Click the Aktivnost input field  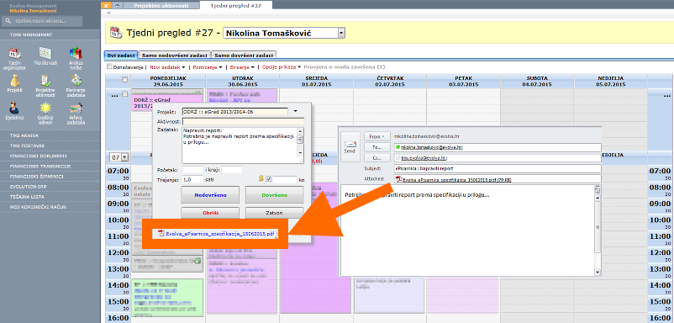point(243,122)
